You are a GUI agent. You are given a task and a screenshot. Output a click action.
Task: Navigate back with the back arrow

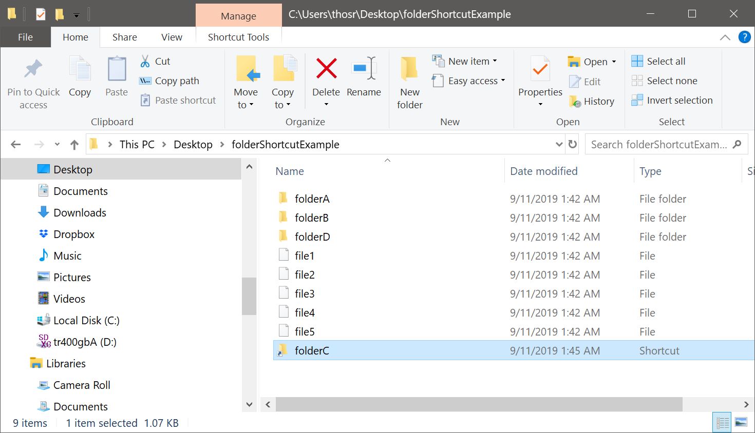click(15, 144)
